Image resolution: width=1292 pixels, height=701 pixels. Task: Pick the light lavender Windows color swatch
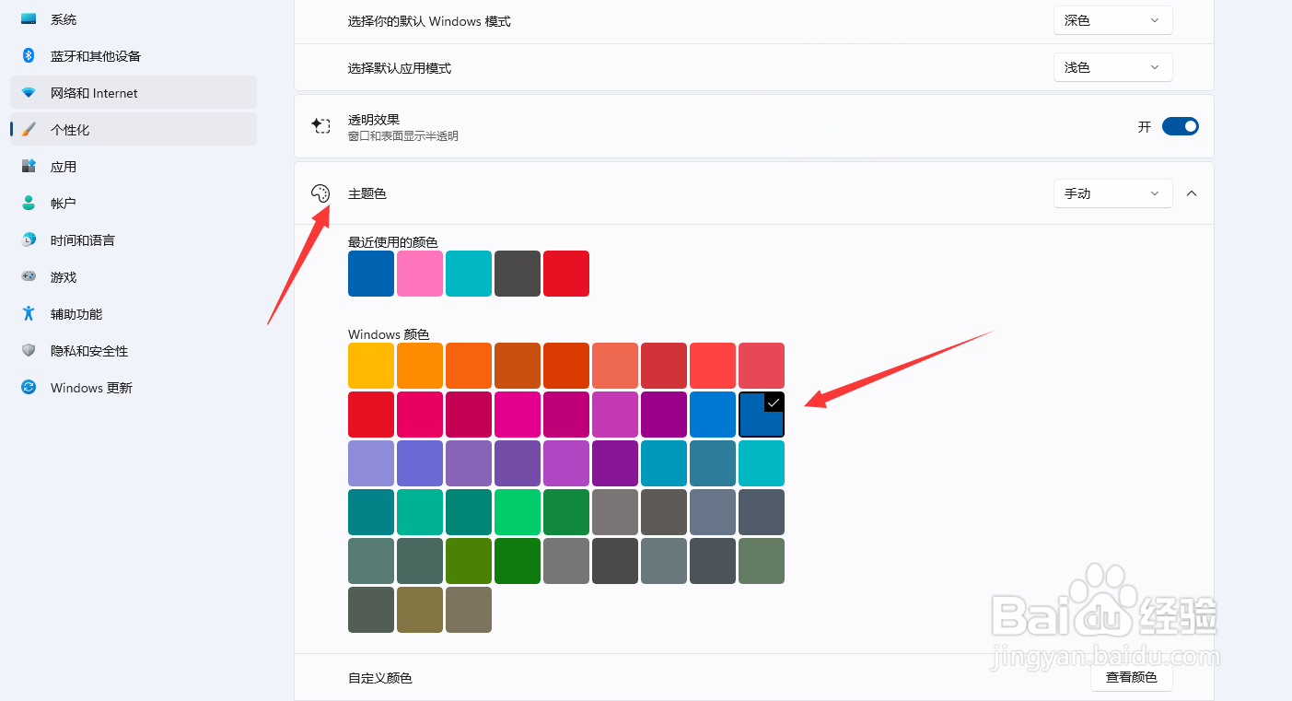[371, 463]
